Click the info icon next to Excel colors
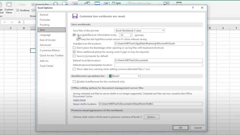The height and width of the screenshot is (135, 240). point(141,117)
